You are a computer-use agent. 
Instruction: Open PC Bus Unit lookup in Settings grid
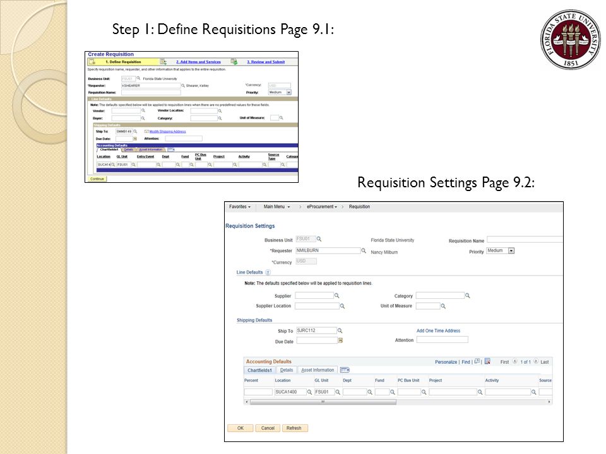424,392
